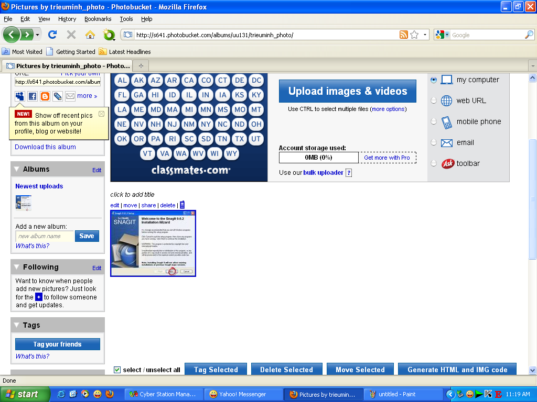Click the Ask toolbar logo icon

(x=447, y=164)
